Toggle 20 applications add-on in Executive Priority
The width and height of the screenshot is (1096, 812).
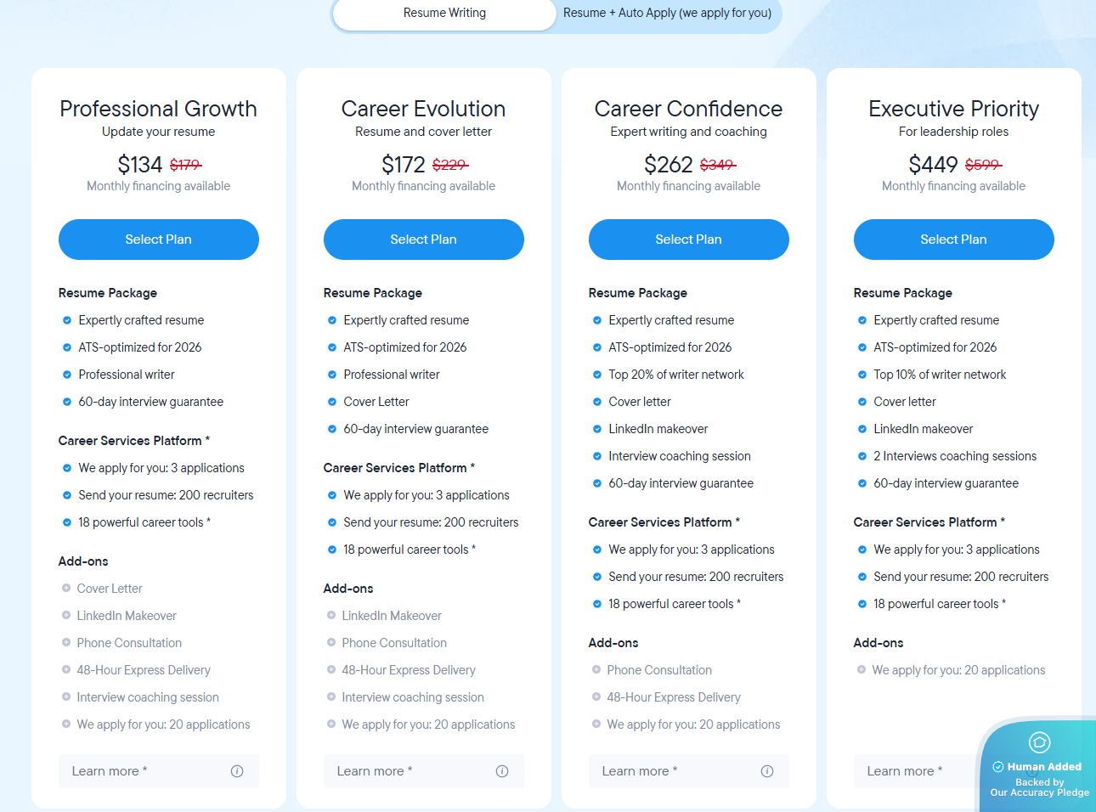pyautogui.click(x=862, y=670)
